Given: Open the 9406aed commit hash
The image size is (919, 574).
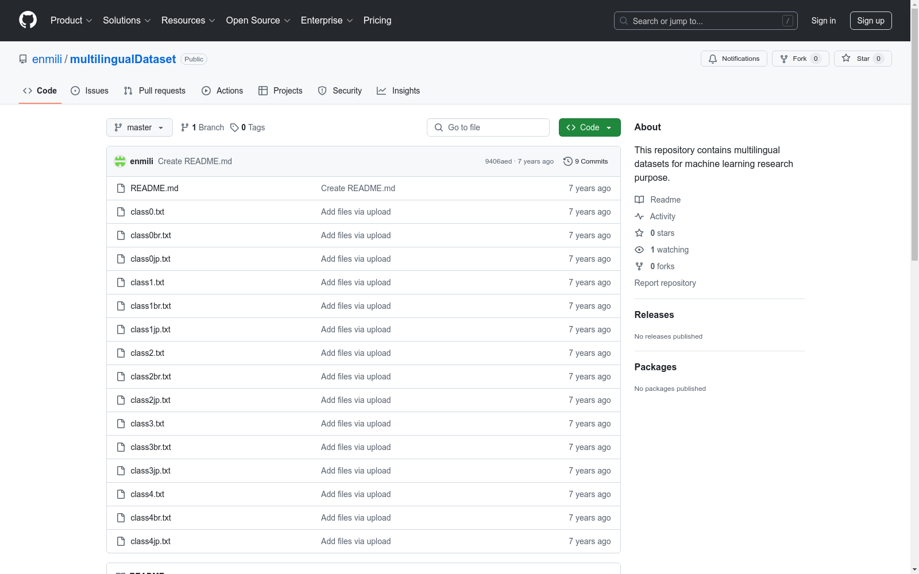Looking at the screenshot, I should [498, 161].
